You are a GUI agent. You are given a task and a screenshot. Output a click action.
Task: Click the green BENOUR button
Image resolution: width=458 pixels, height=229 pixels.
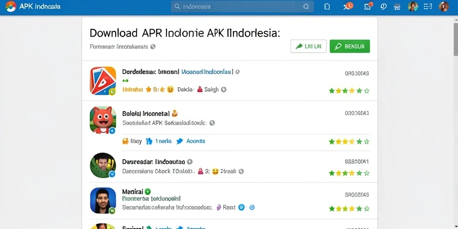(x=350, y=46)
